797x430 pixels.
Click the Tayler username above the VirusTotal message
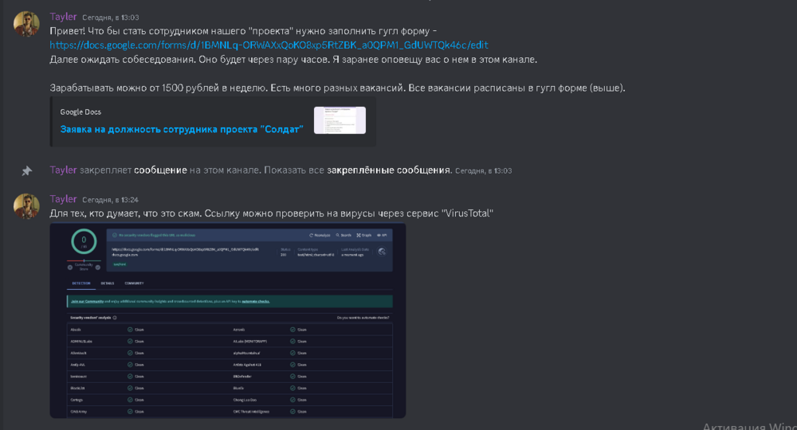click(x=63, y=199)
